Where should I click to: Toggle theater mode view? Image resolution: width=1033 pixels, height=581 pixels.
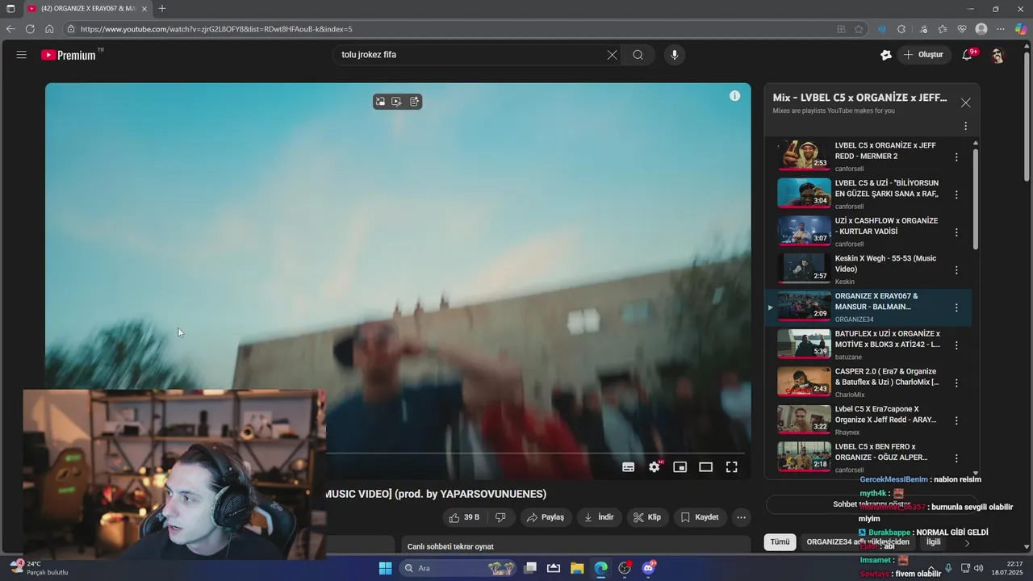pyautogui.click(x=705, y=467)
